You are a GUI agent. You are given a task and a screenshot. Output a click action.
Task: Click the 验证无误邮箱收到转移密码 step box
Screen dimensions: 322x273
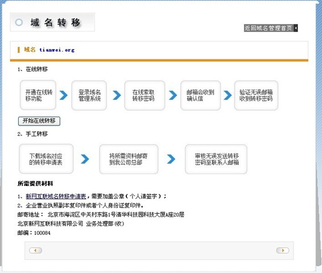click(x=256, y=95)
